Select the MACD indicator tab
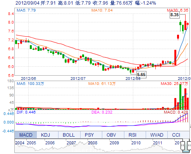This screenshot has height=154, width=191. tap(26, 135)
